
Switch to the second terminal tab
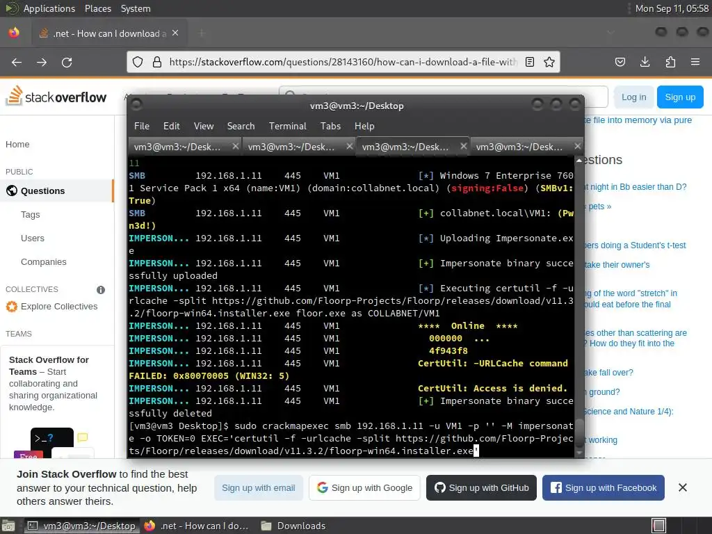[x=299, y=147]
